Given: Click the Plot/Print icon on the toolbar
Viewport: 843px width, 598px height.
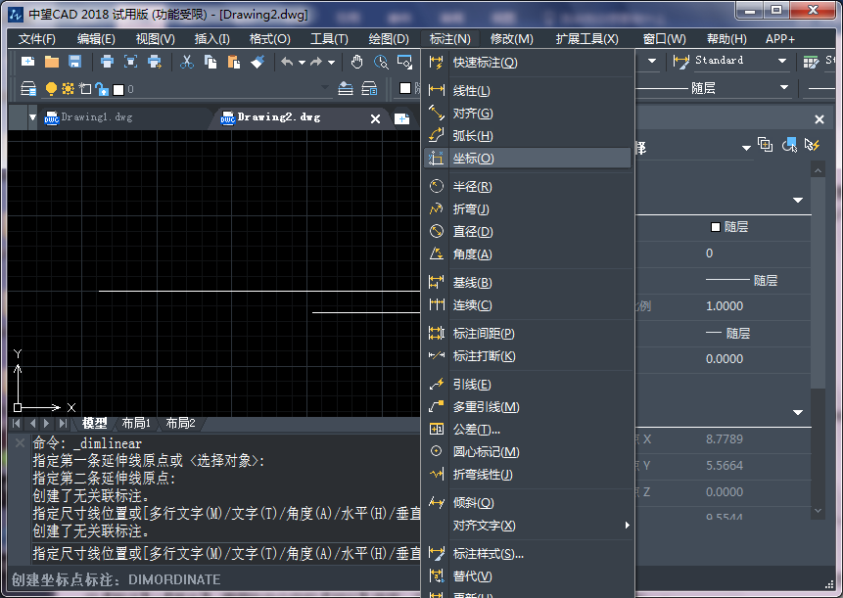Looking at the screenshot, I should tap(106, 61).
